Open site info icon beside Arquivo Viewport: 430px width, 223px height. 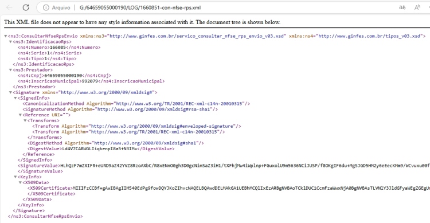click(x=46, y=7)
